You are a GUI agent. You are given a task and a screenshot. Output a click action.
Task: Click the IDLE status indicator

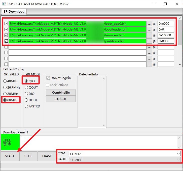10,142
